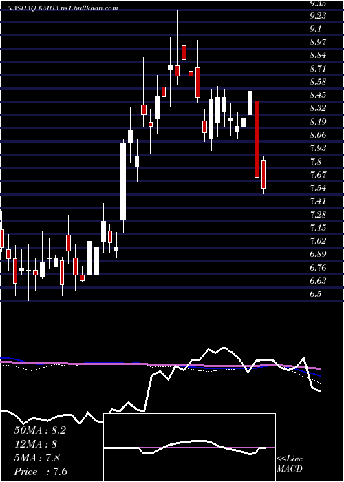
Task: Click inside the MACD inset chart
Action: tap(189, 448)
